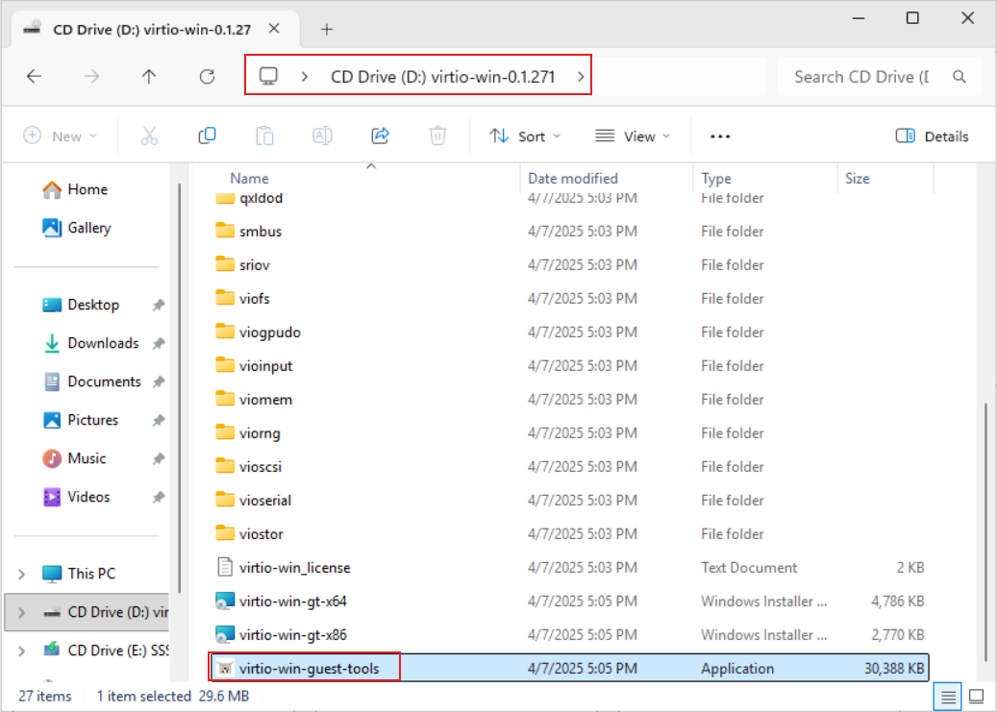Click the Share icon in toolbar
Viewport: 997px width, 712px height.
pos(380,135)
